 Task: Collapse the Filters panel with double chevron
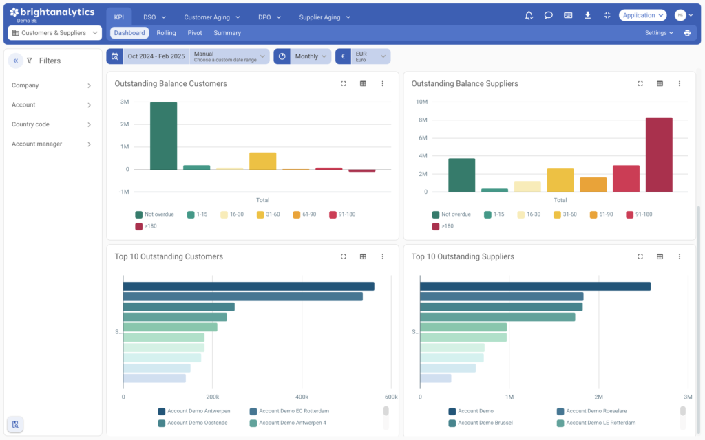click(x=16, y=60)
